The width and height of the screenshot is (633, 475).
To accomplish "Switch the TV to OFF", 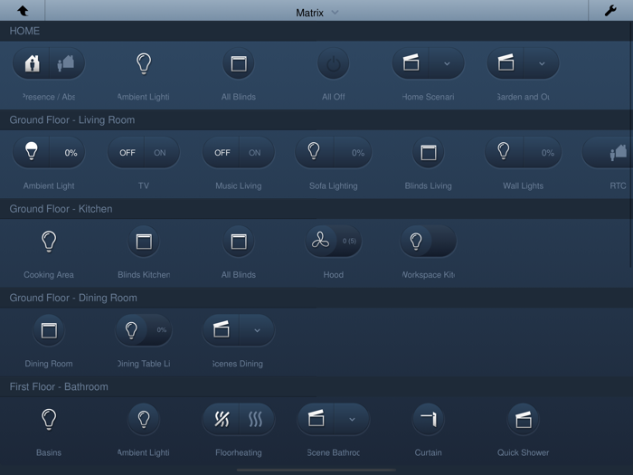I will [127, 152].
